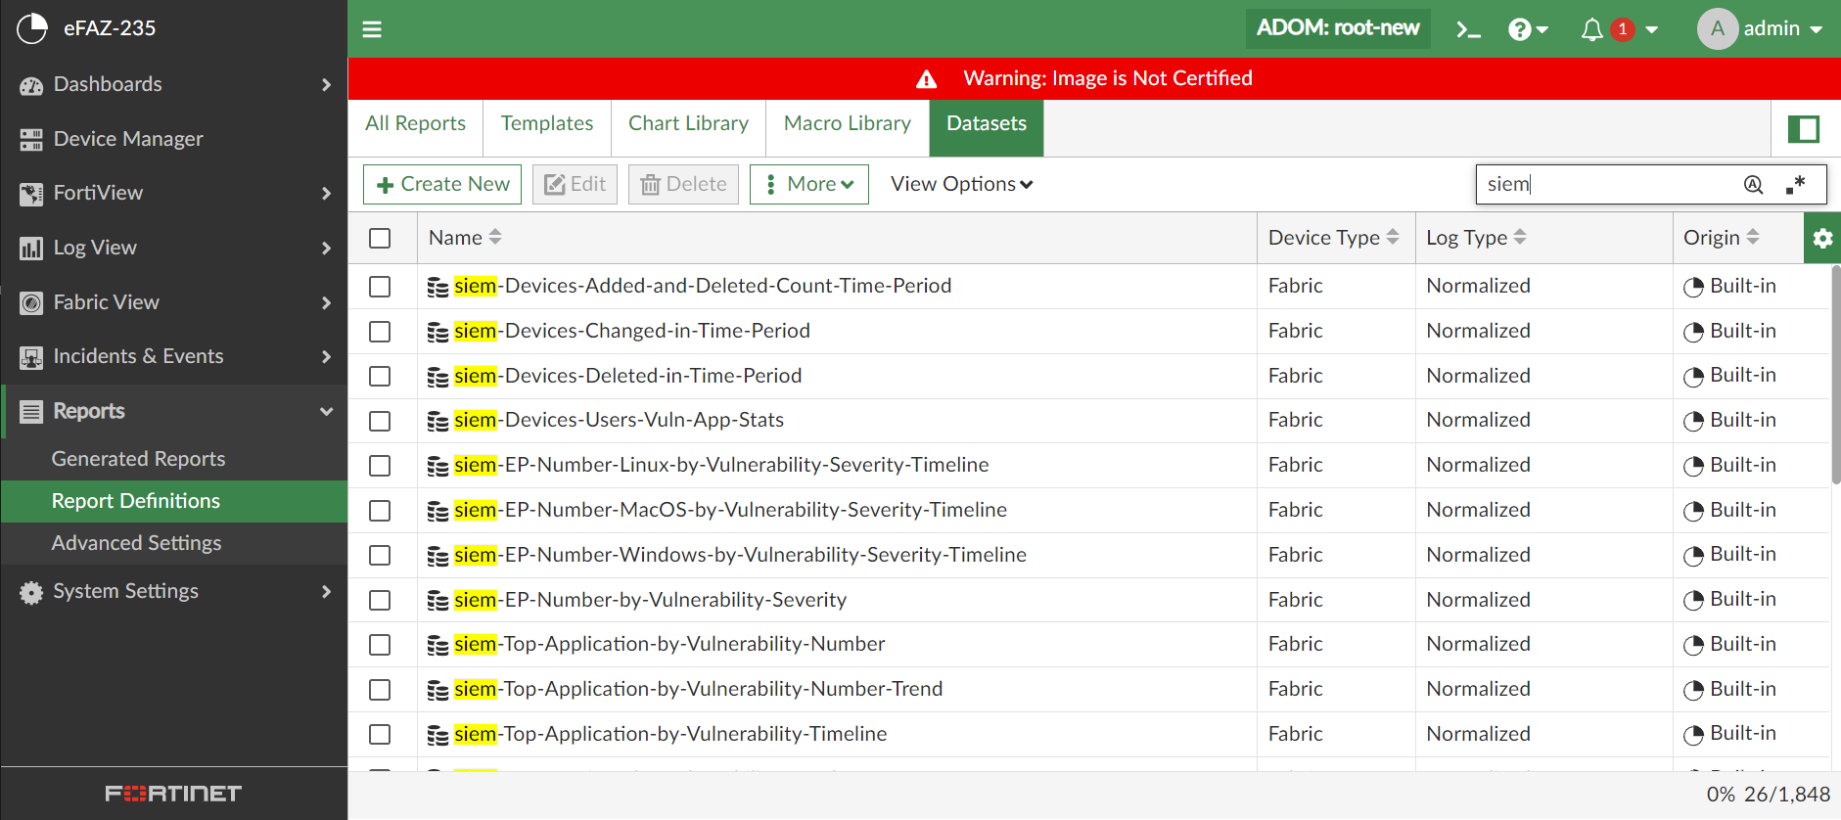This screenshot has width=1841, height=820.
Task: Expand the View Options dropdown
Action: pyautogui.click(x=961, y=184)
